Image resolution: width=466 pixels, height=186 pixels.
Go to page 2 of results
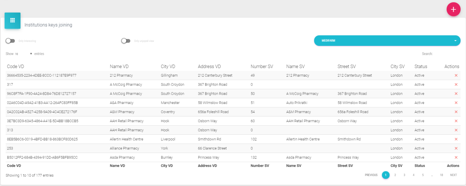(395, 175)
